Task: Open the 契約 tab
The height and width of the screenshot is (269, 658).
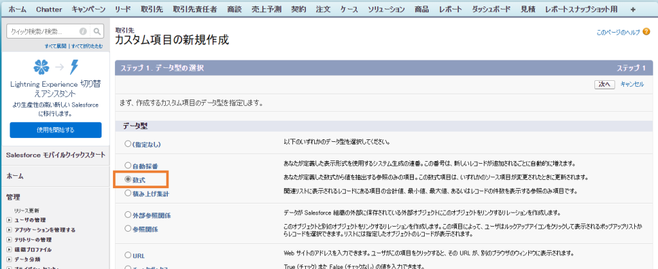Action: pos(299,9)
